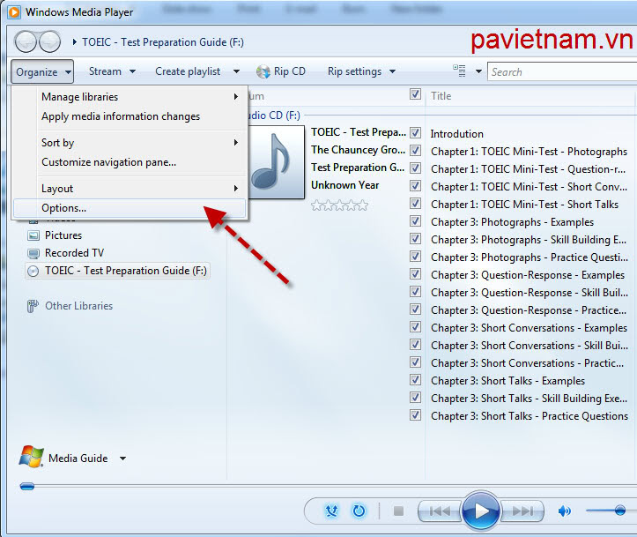Open Customize navigation pane...
637x537 pixels.
click(x=109, y=162)
